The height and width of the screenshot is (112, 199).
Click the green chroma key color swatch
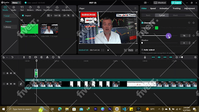point(157,28)
